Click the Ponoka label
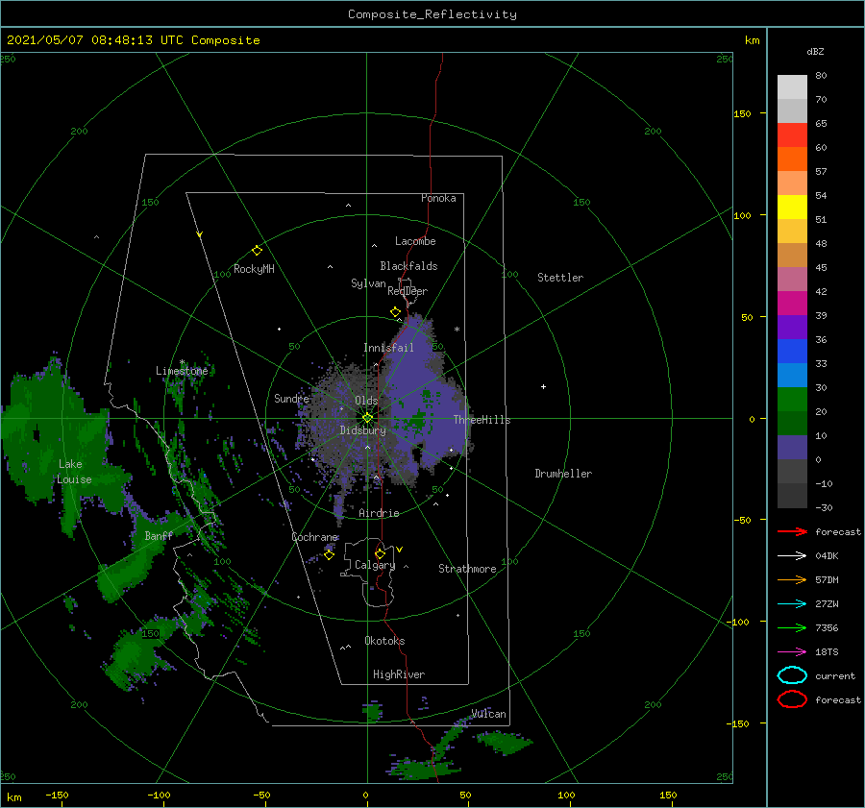 [438, 198]
